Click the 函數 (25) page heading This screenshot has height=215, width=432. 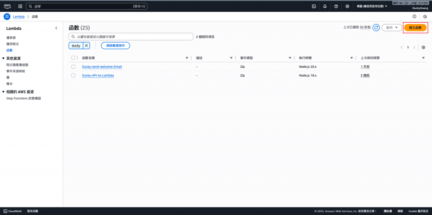79,28
